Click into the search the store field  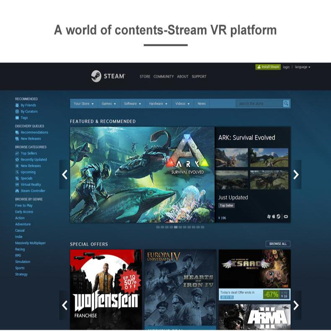click(x=259, y=103)
